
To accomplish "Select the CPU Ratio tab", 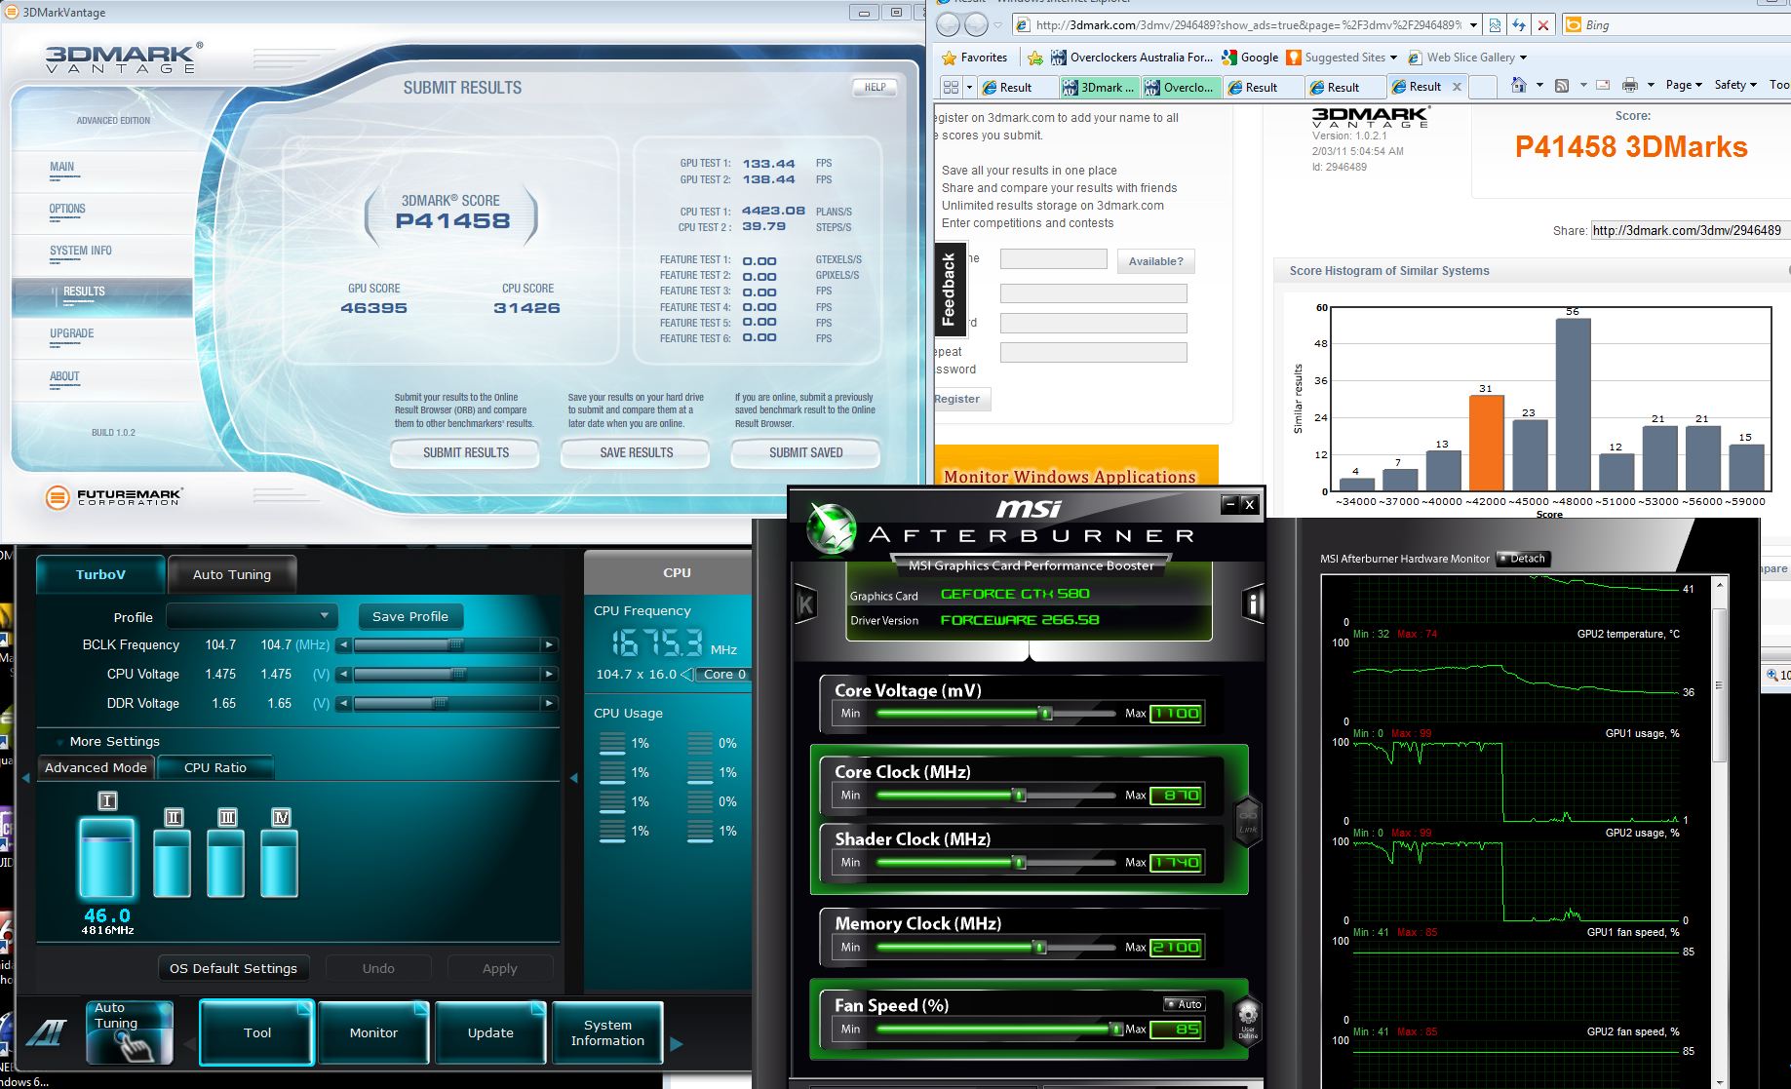I will coord(215,767).
